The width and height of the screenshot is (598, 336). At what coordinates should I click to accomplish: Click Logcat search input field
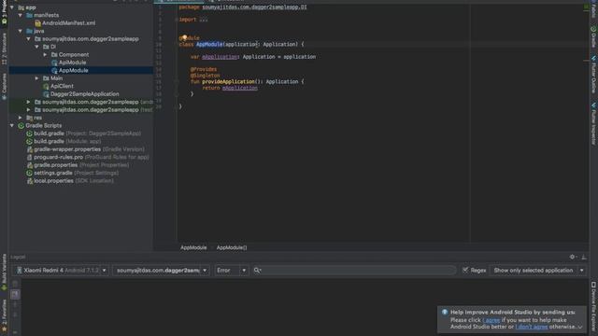point(354,271)
